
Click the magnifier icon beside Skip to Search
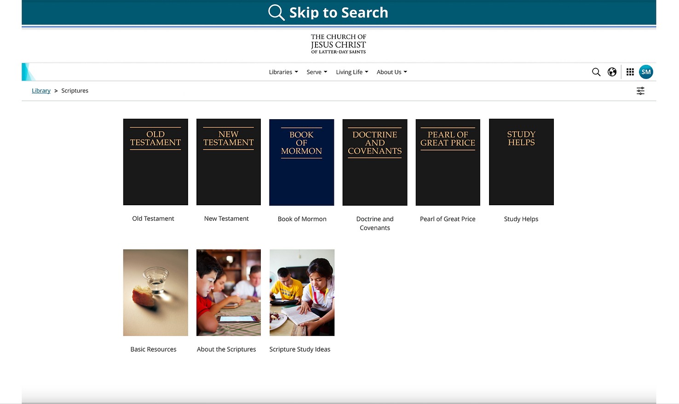point(276,12)
